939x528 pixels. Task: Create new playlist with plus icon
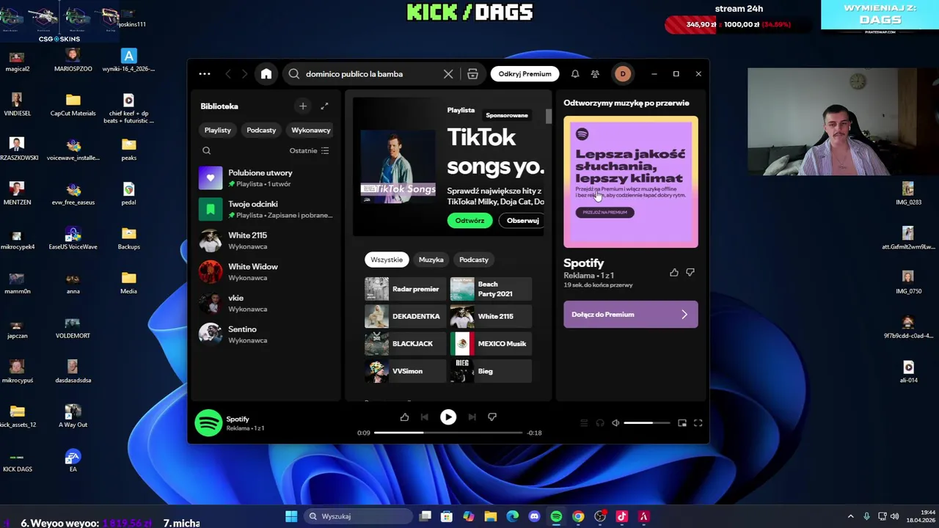point(303,106)
